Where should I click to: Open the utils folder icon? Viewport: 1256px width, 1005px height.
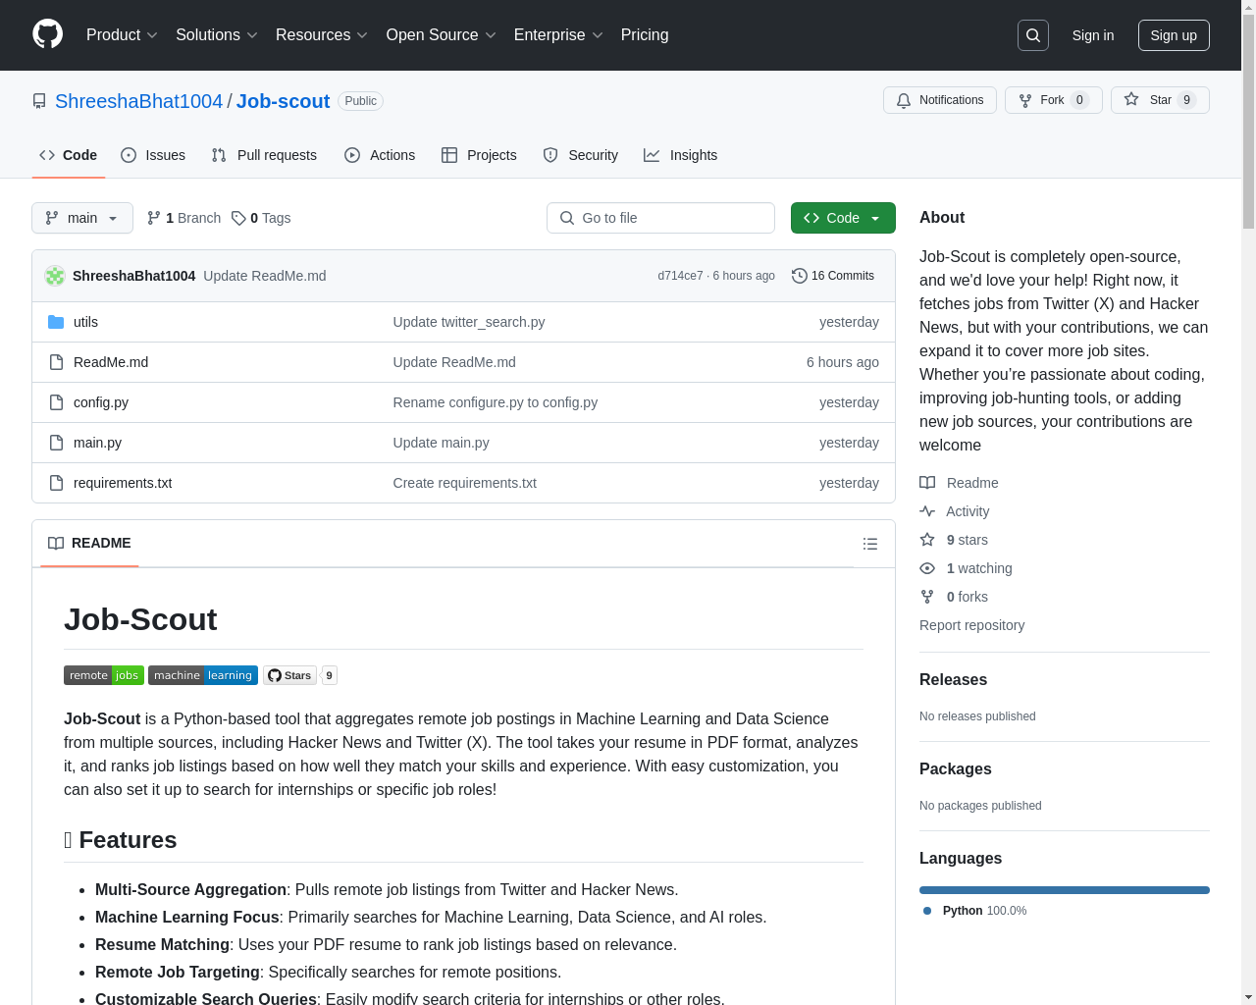pos(56,322)
